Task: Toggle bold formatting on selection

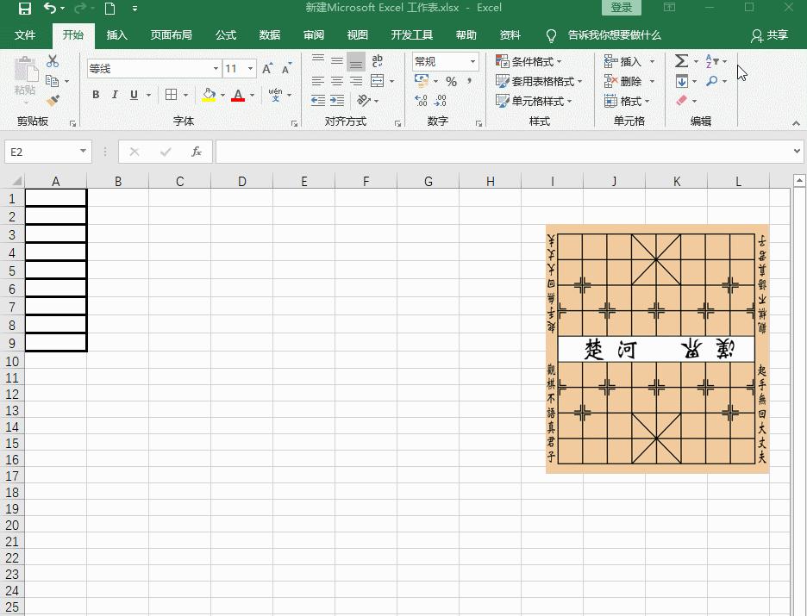Action: click(x=96, y=95)
